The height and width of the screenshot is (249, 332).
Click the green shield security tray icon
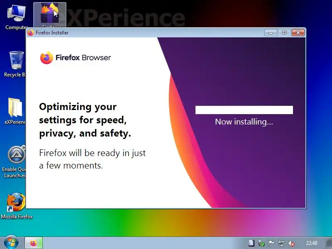tap(261, 243)
